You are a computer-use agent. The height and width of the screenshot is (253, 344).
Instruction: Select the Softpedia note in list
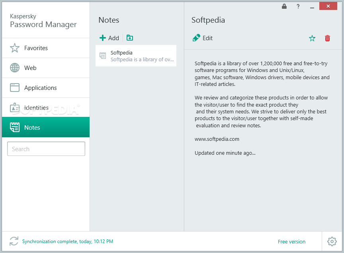tap(136, 56)
